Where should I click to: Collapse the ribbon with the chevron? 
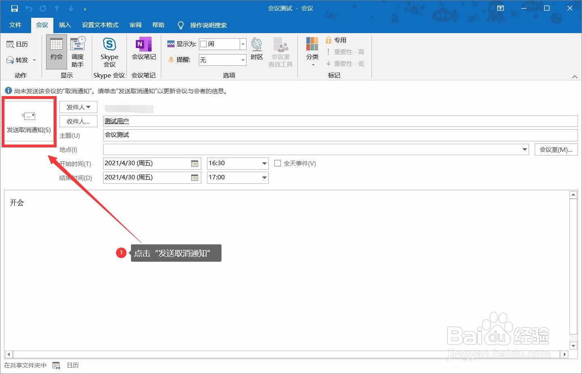click(575, 76)
